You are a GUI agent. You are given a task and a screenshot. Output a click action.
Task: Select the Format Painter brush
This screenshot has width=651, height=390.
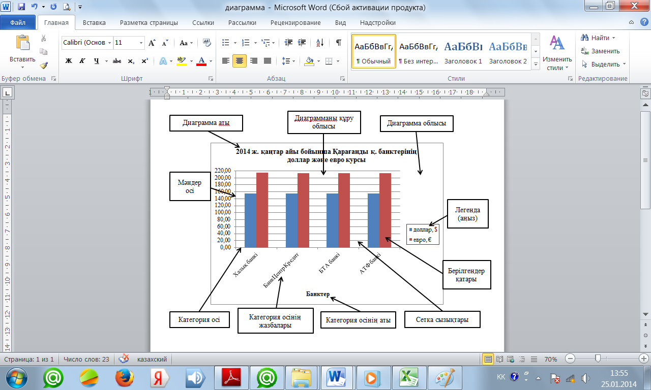(44, 65)
